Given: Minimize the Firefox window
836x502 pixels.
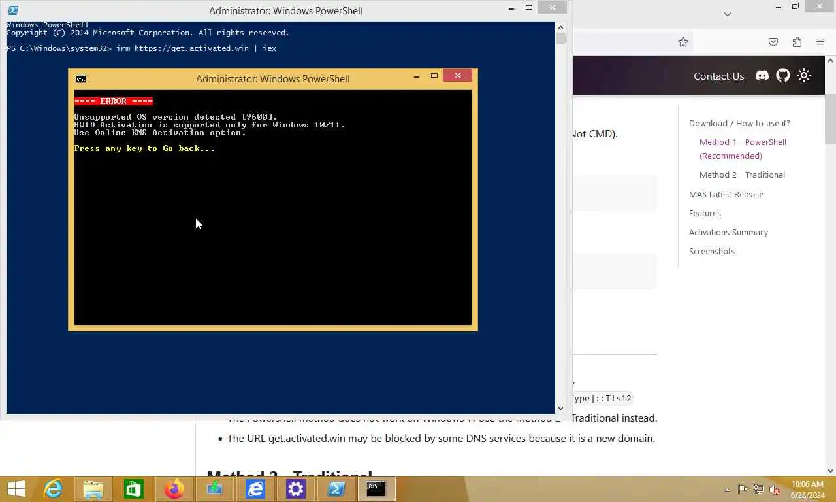Looking at the screenshot, I should 779,7.
